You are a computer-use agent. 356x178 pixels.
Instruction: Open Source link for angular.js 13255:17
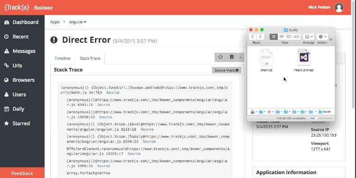tap(134, 154)
